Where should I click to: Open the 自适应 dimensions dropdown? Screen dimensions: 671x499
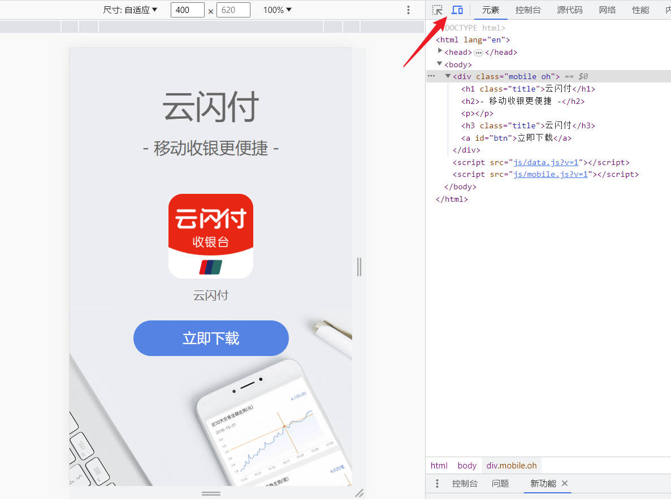click(131, 10)
